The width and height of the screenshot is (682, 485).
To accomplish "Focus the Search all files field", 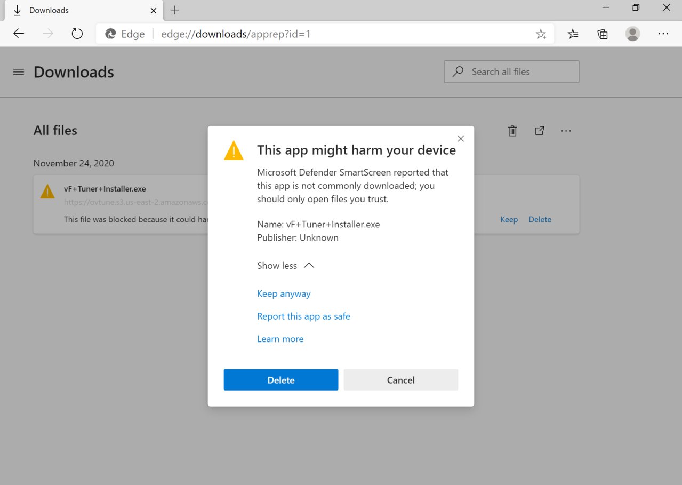I will (511, 71).
